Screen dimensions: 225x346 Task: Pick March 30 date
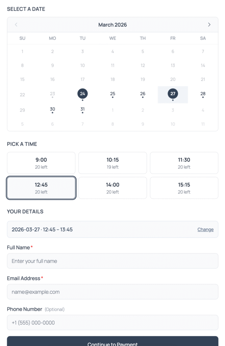coord(52,109)
